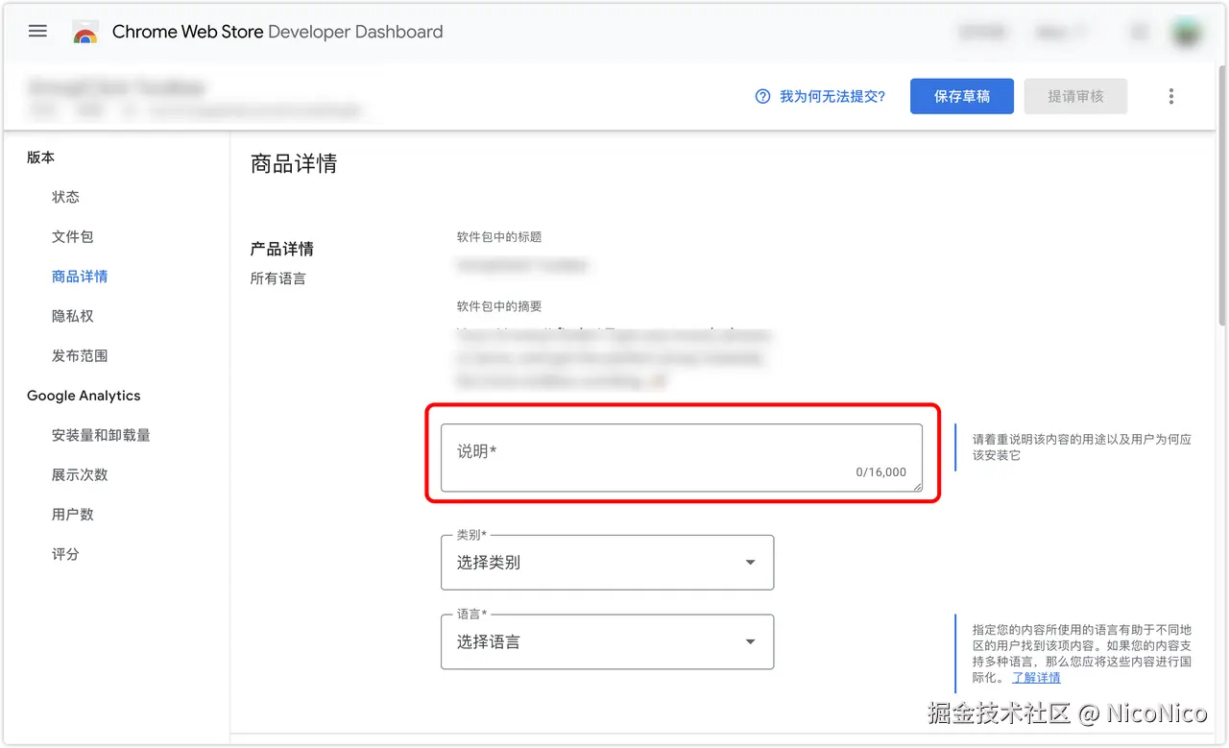Open the three-dot overflow menu
The height and width of the screenshot is (748, 1229).
(1170, 96)
